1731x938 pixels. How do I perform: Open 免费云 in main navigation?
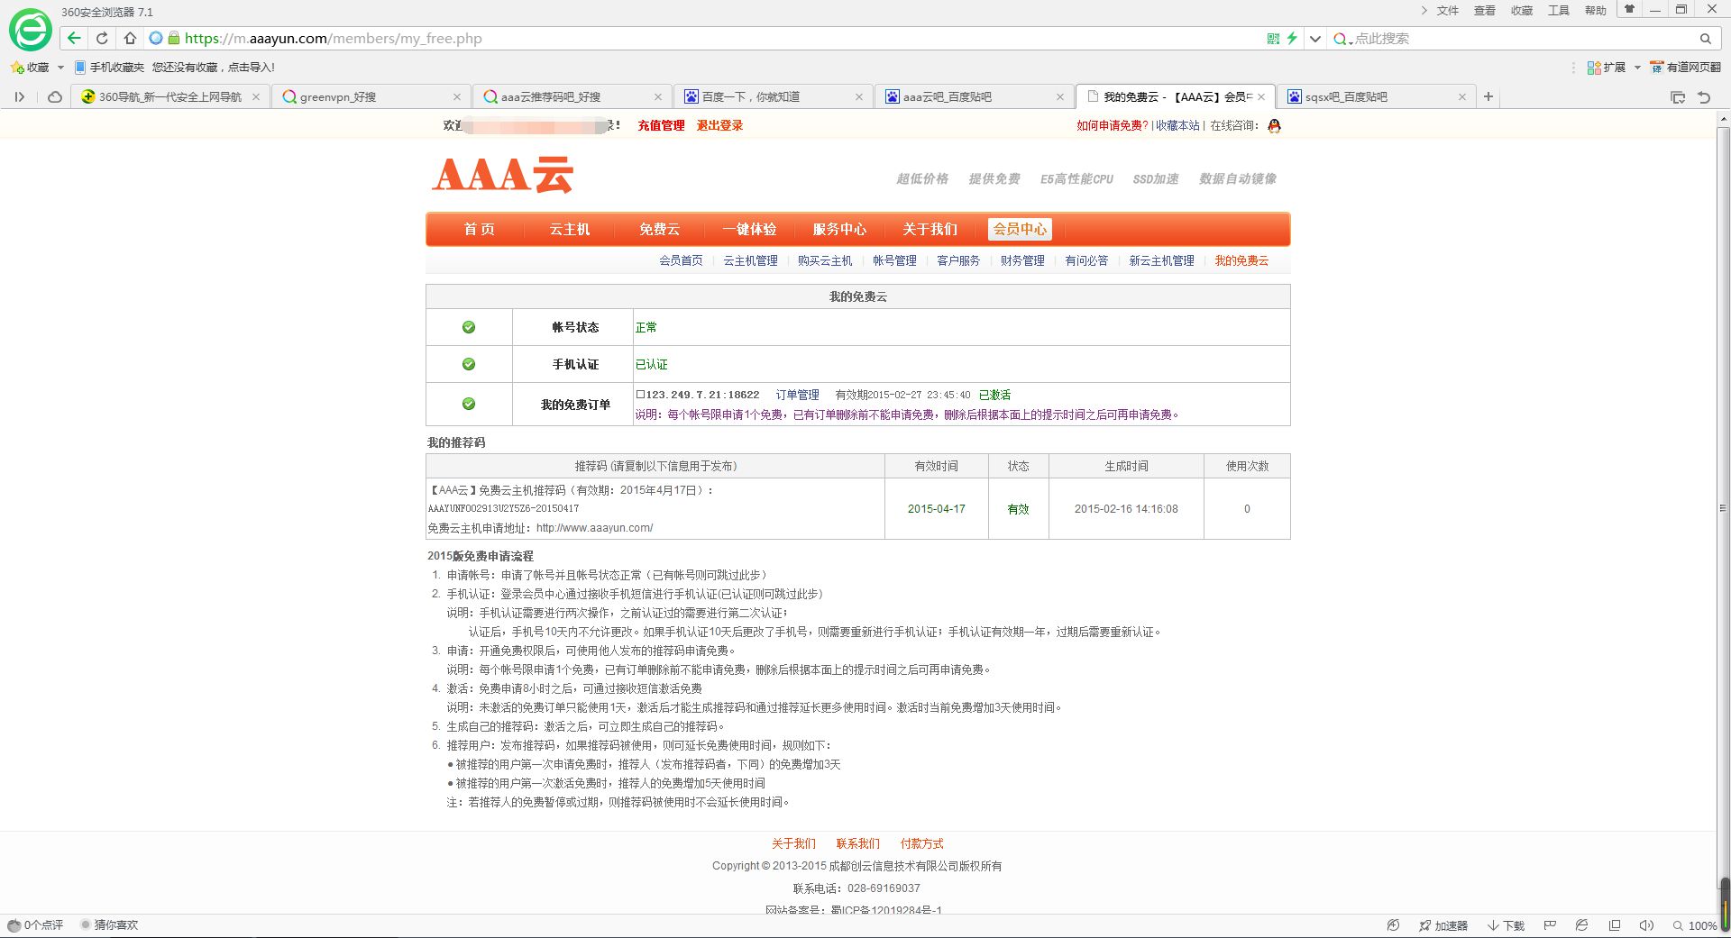click(x=659, y=229)
